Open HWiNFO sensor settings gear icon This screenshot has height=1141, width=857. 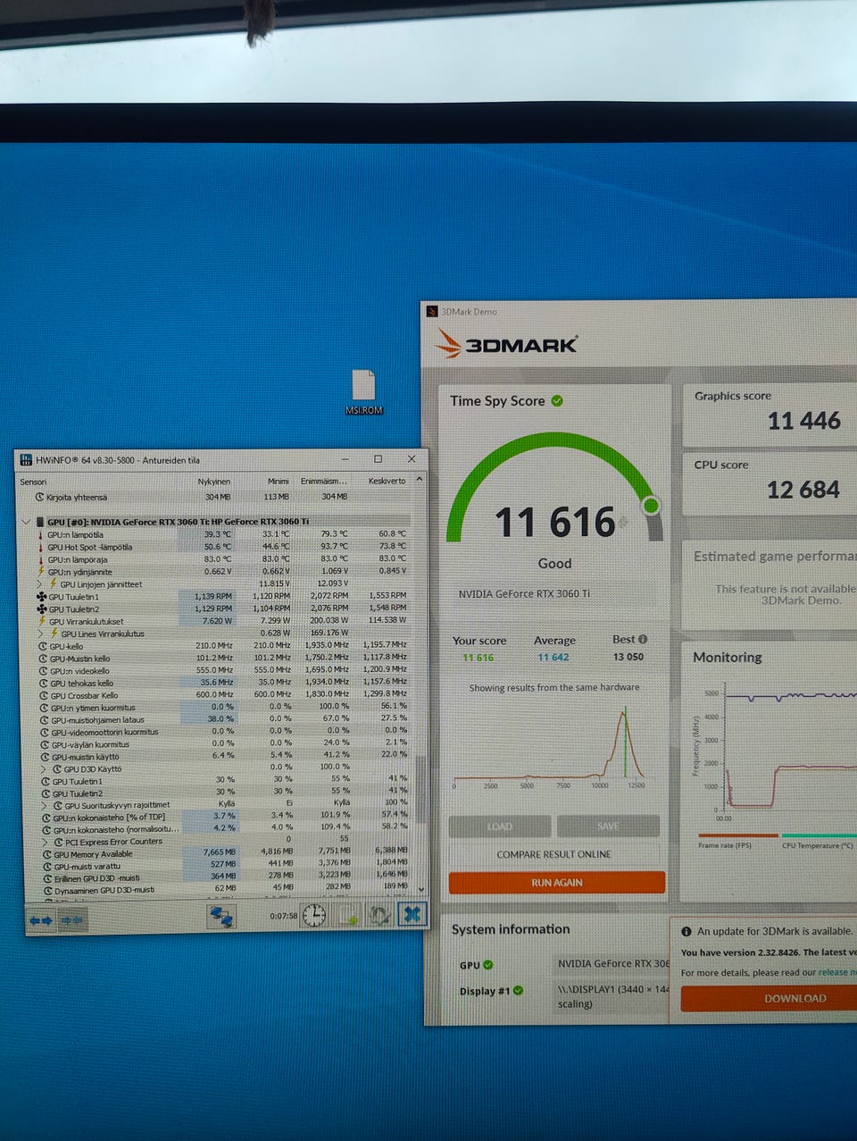[379, 915]
